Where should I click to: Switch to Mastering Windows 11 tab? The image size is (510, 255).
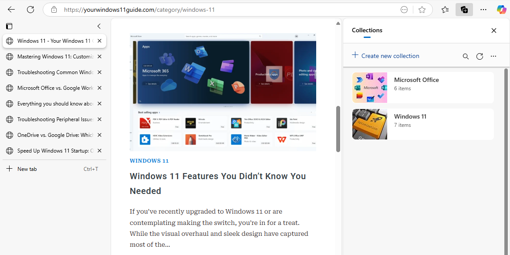point(54,57)
